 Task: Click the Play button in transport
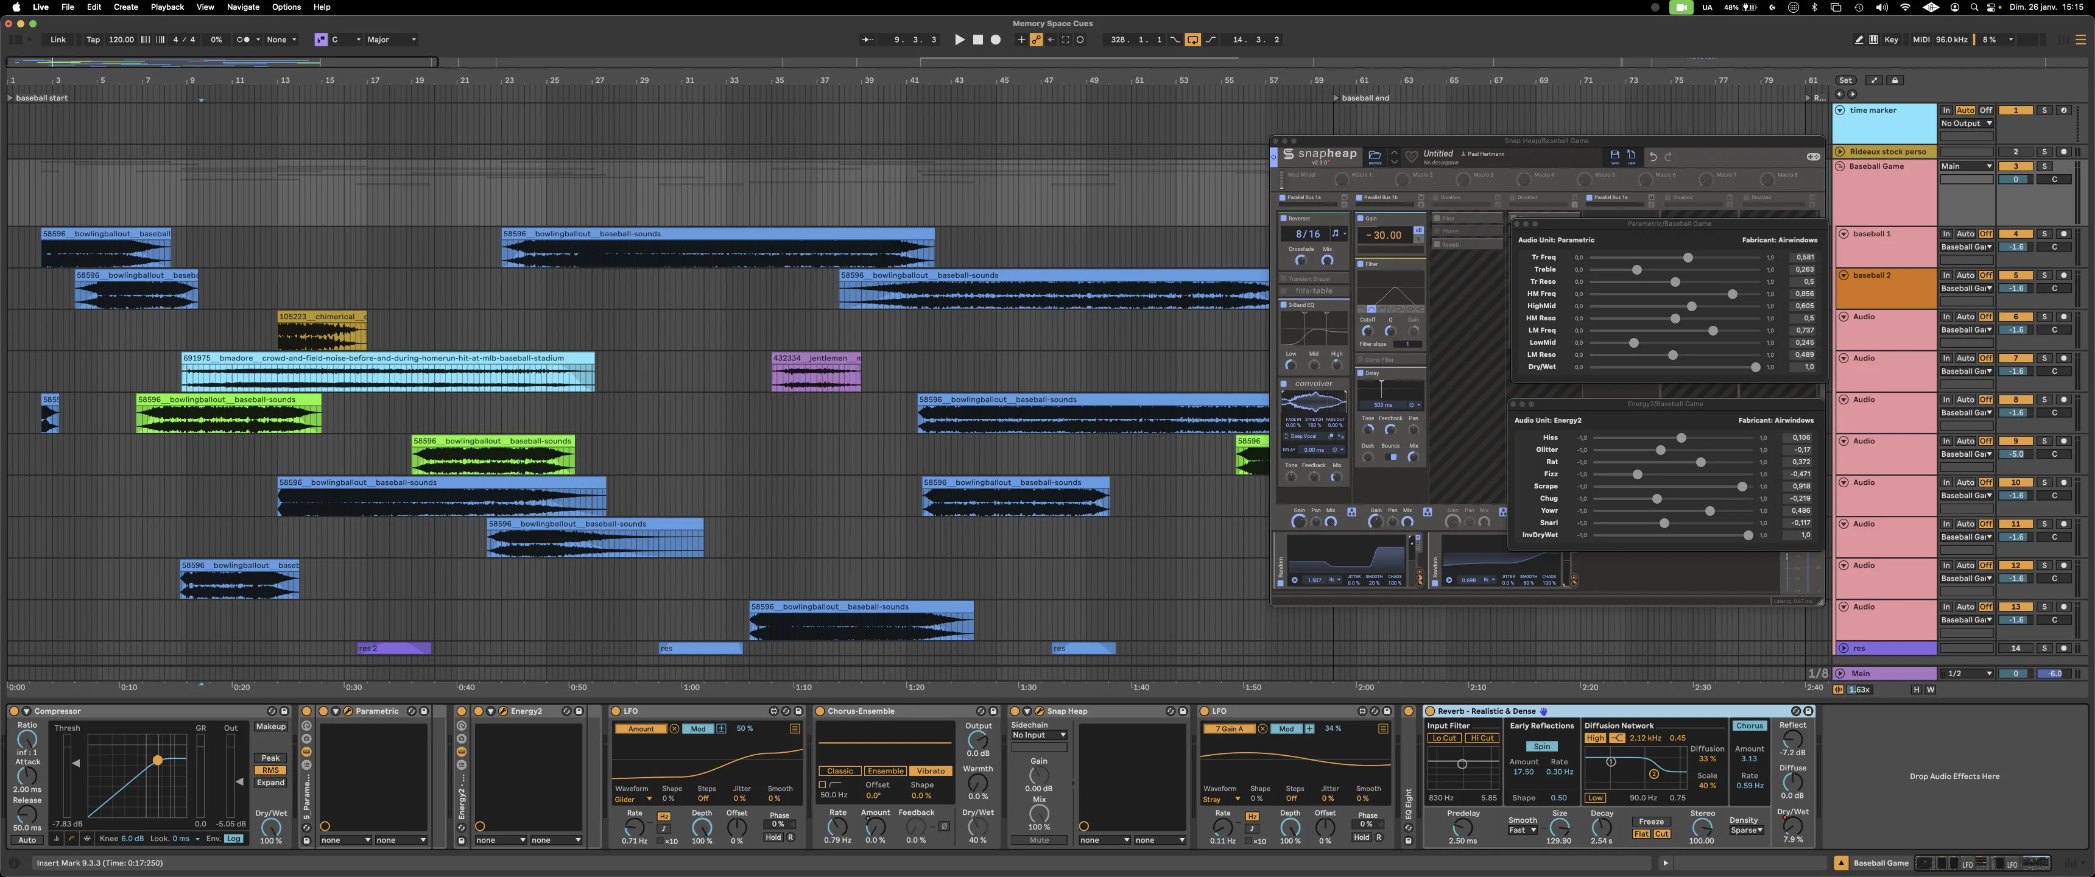click(x=960, y=39)
